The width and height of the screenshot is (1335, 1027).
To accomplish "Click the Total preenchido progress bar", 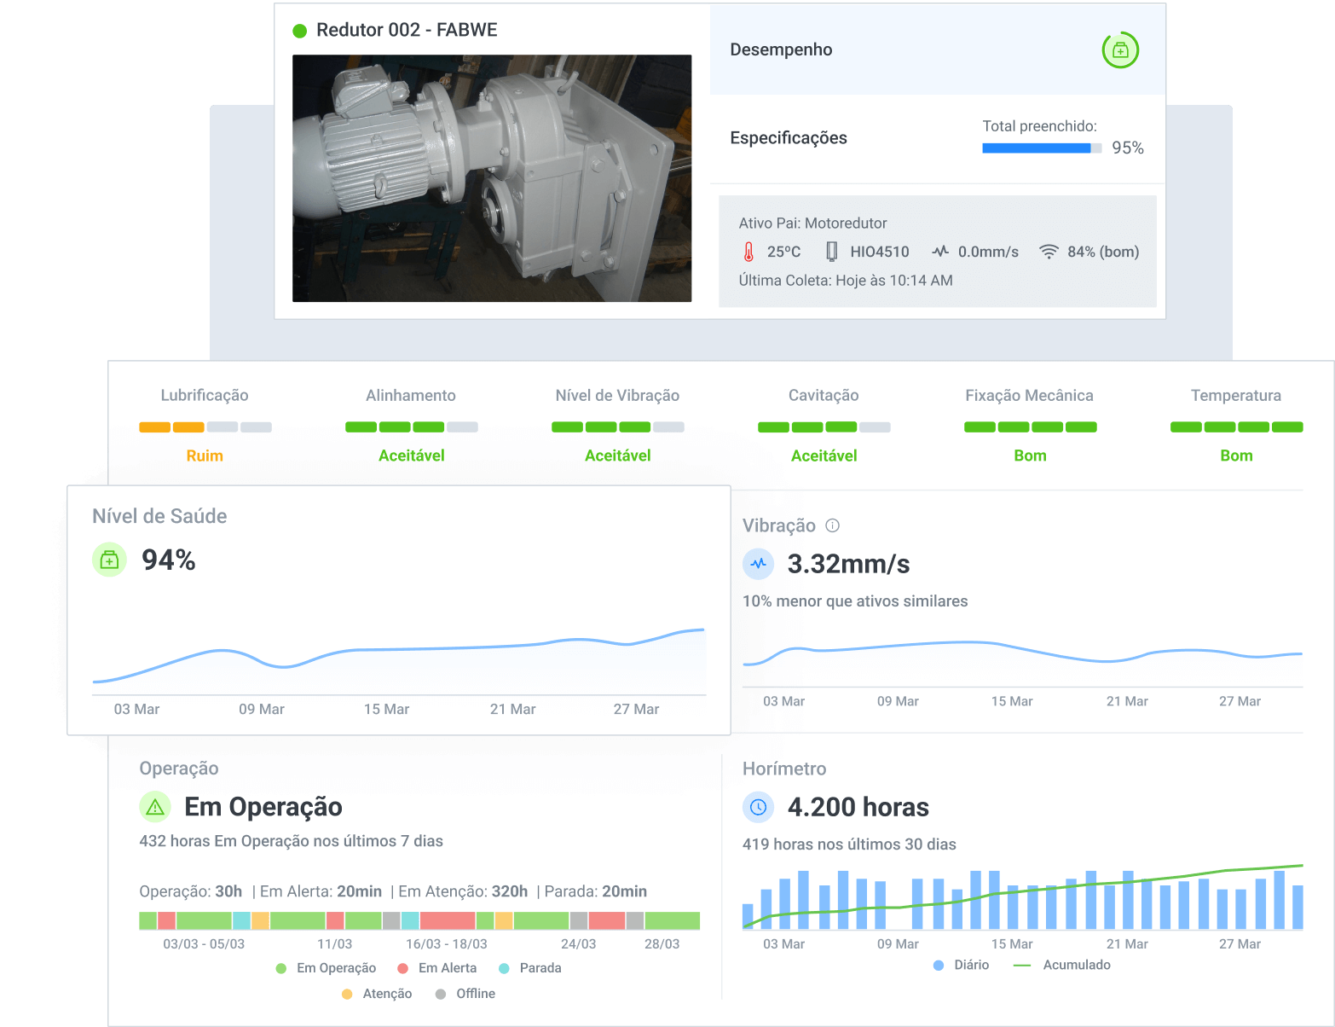I will click(1041, 148).
